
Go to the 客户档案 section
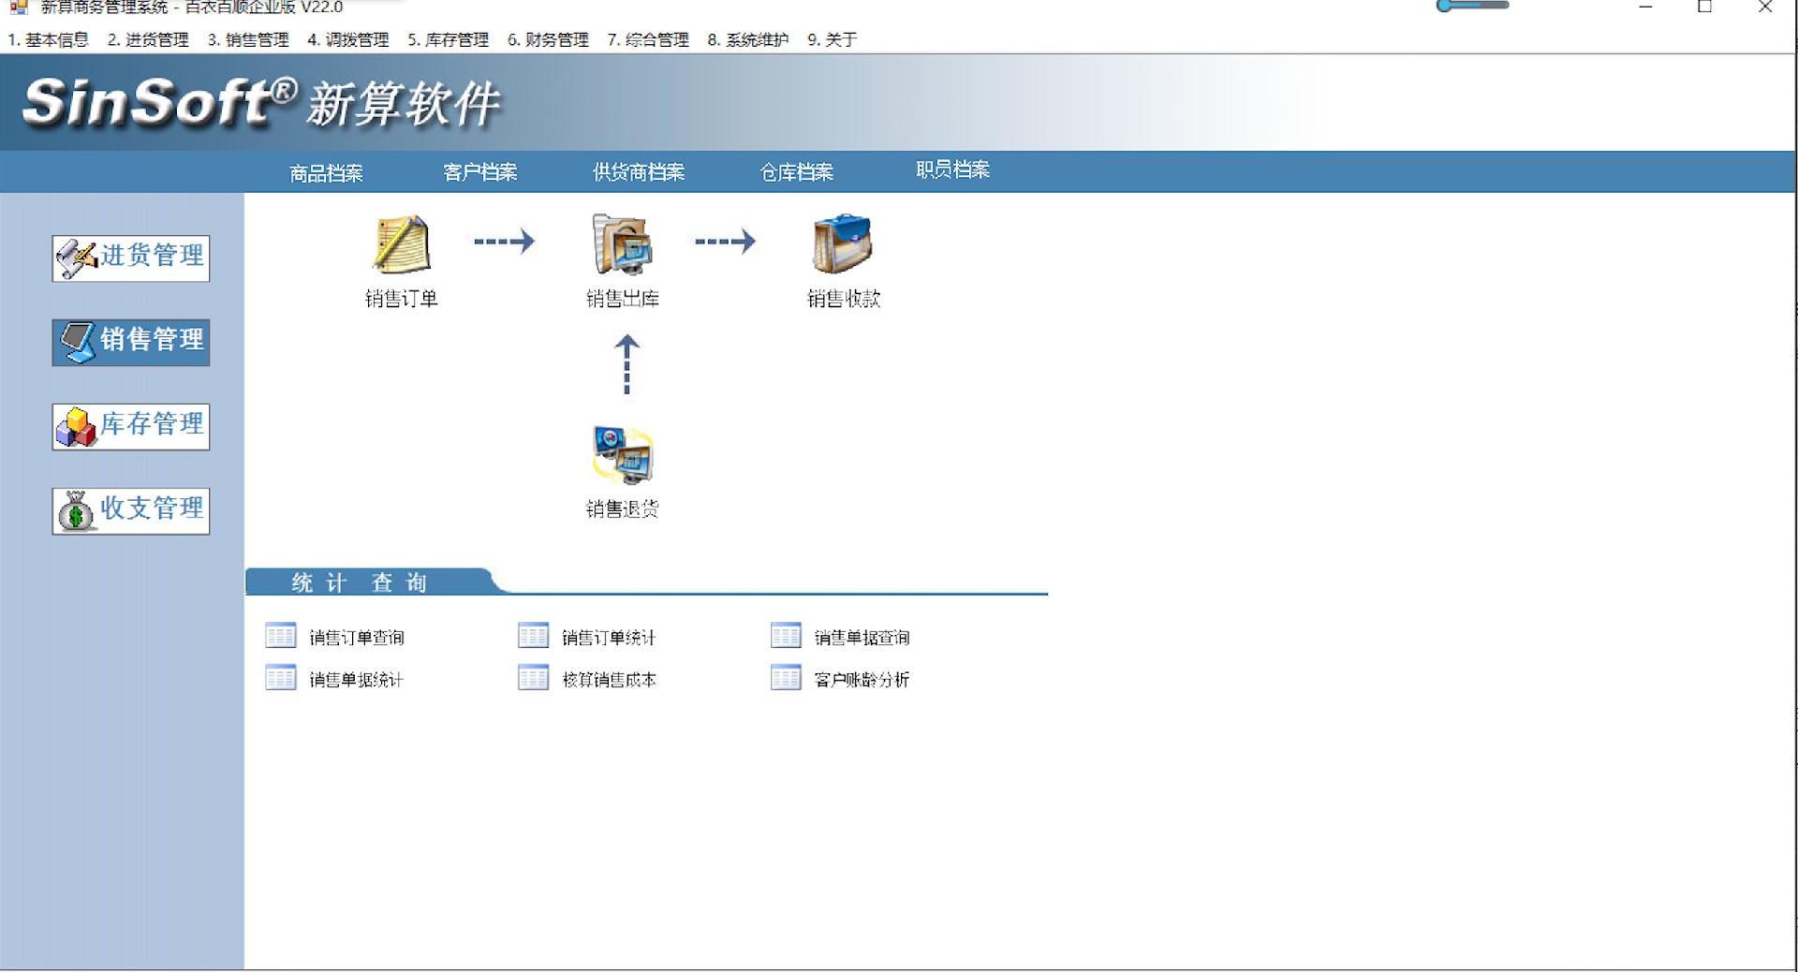point(480,171)
